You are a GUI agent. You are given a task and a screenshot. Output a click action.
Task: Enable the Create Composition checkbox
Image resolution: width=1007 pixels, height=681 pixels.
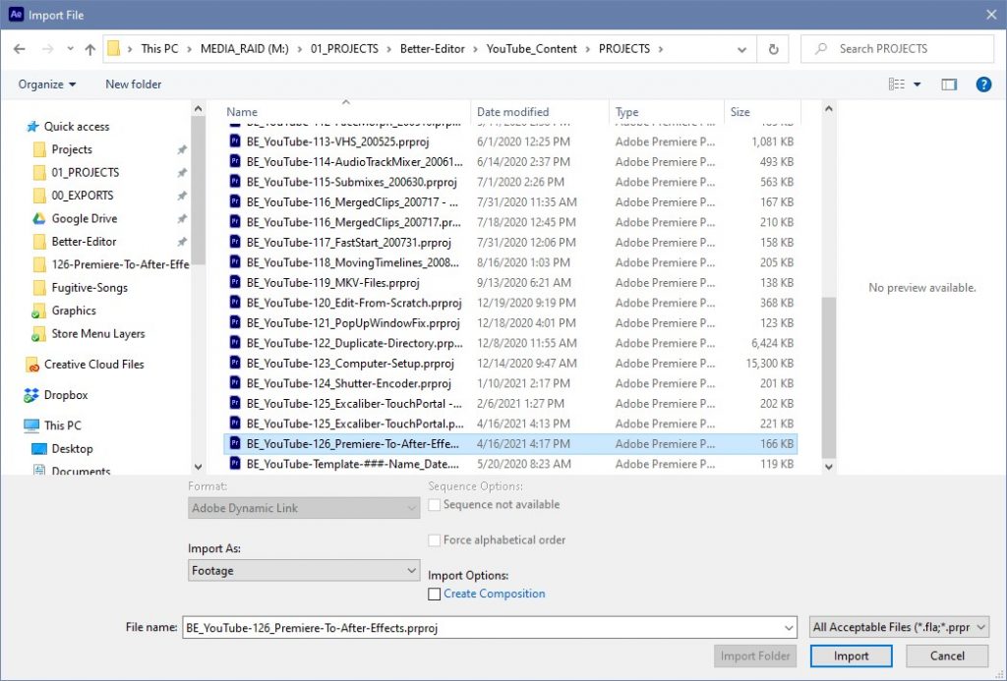coord(435,594)
